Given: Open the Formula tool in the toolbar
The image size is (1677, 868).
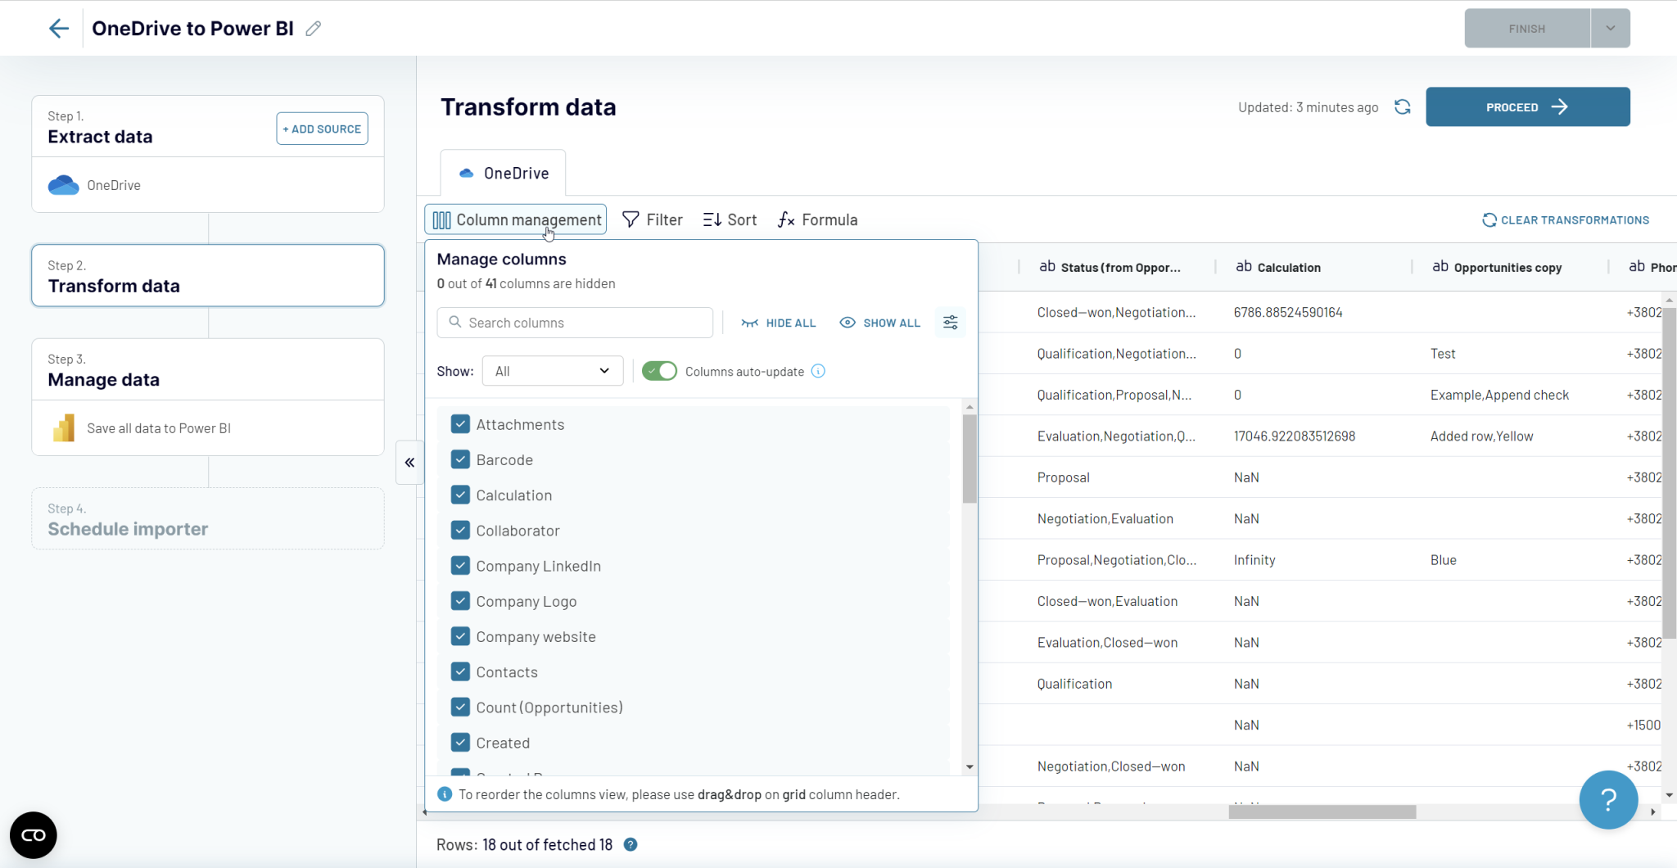Looking at the screenshot, I should point(816,219).
